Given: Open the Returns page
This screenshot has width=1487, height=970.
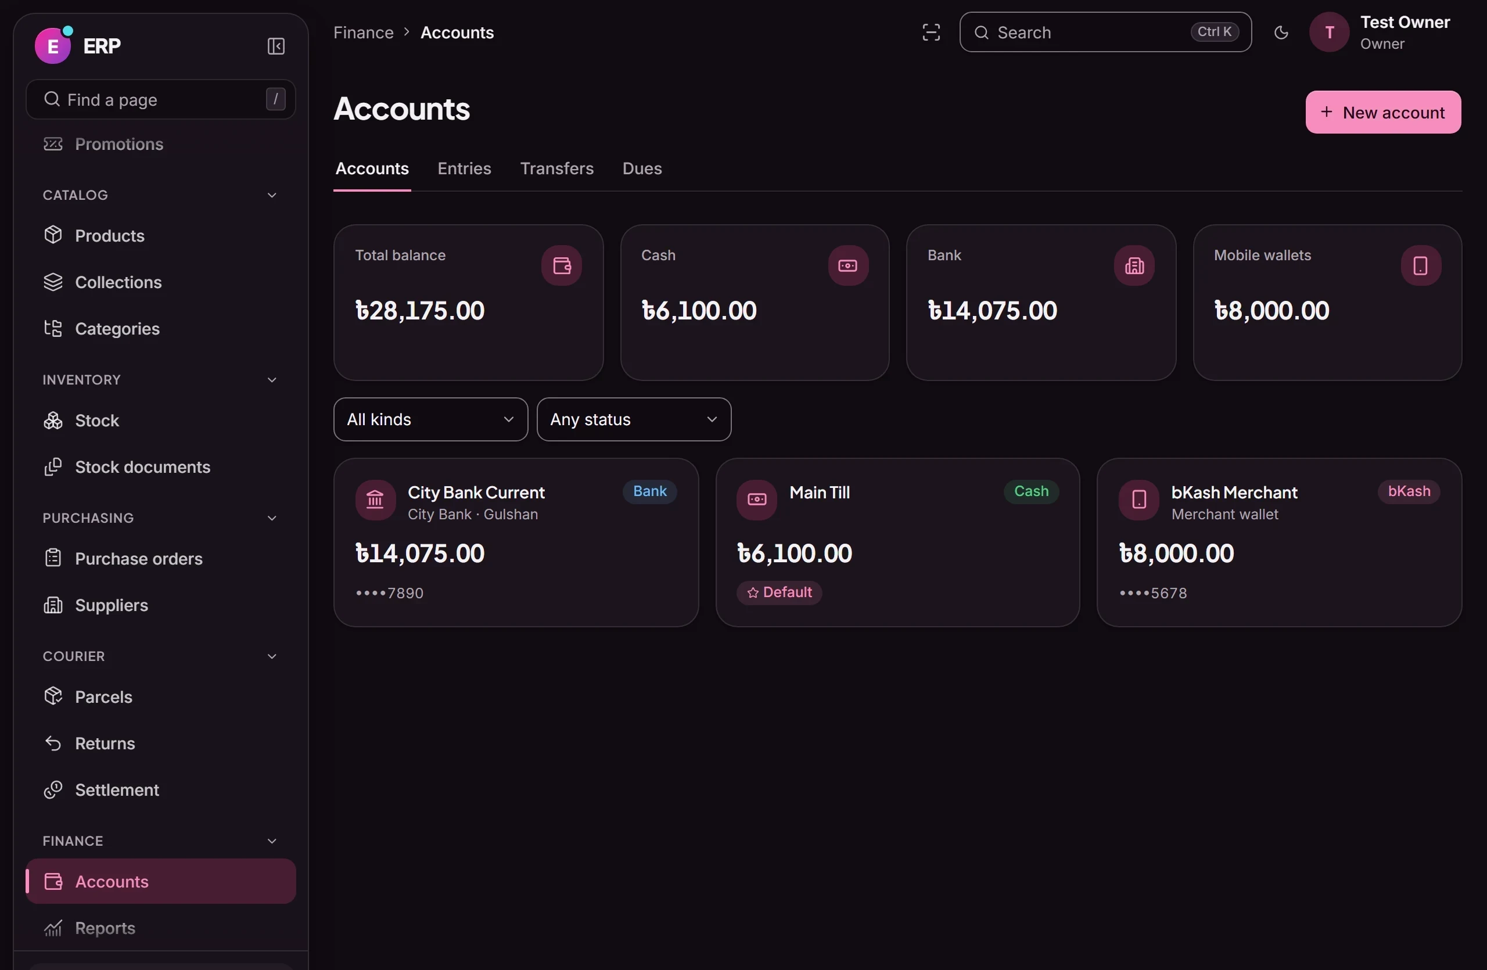Looking at the screenshot, I should 160,743.
